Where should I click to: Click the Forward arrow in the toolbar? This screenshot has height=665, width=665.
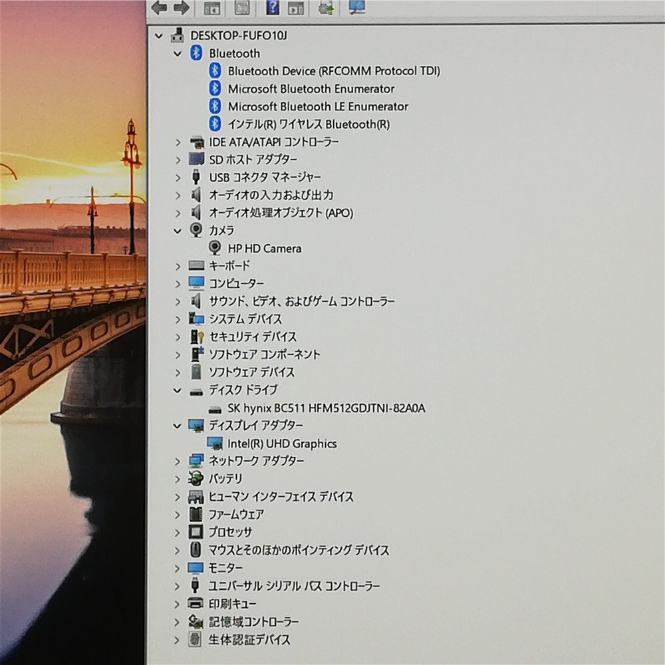181,7
